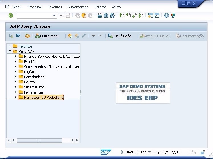The image size is (213, 159).
Task: Expand the Framework IU WebClient folder
Action: coord(15,97)
